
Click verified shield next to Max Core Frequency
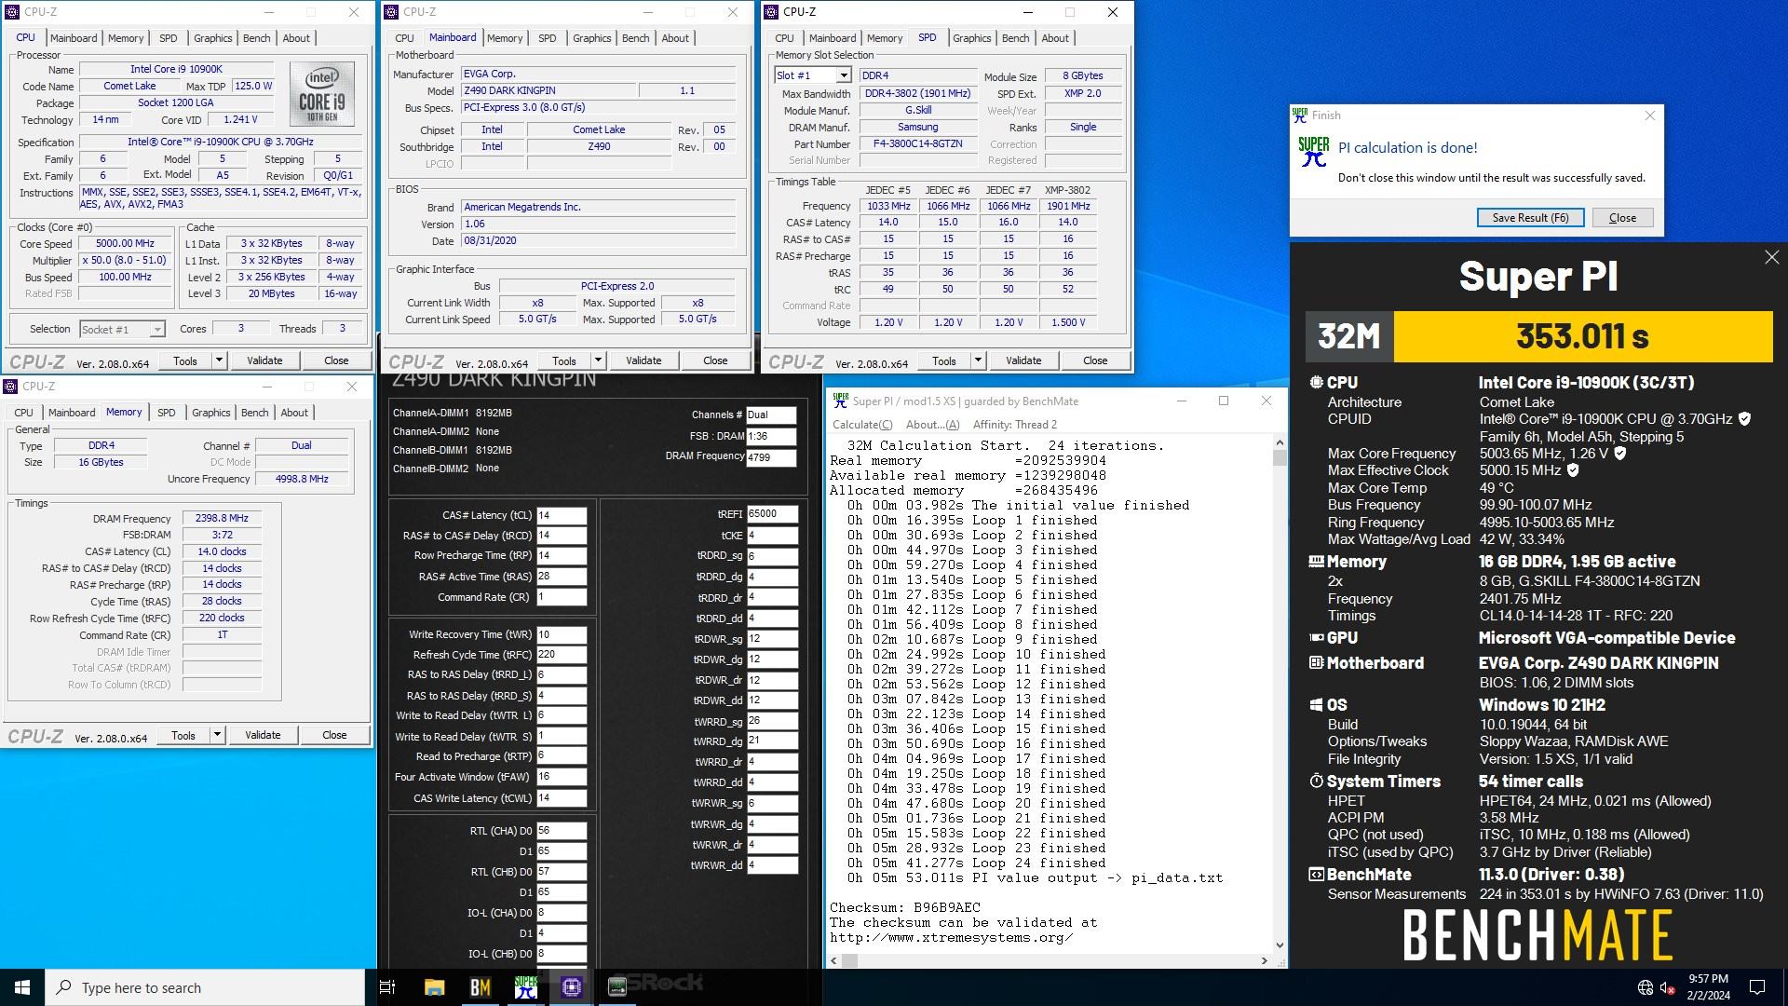coord(1619,454)
